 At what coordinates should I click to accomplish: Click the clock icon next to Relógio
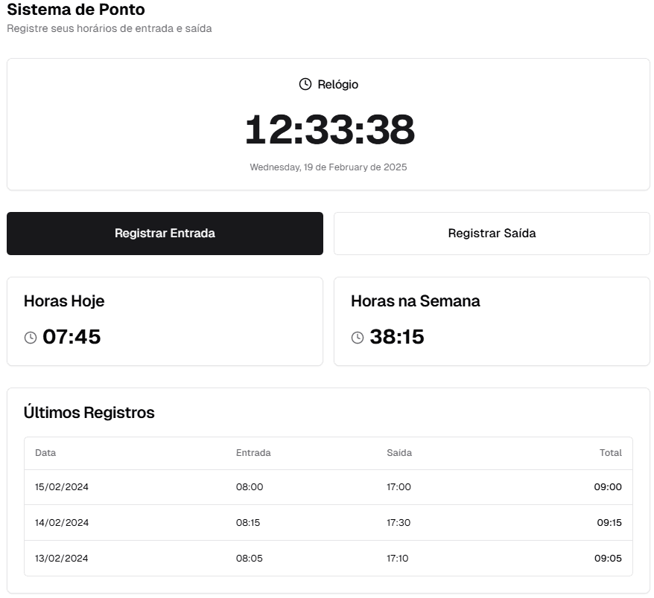tap(305, 84)
